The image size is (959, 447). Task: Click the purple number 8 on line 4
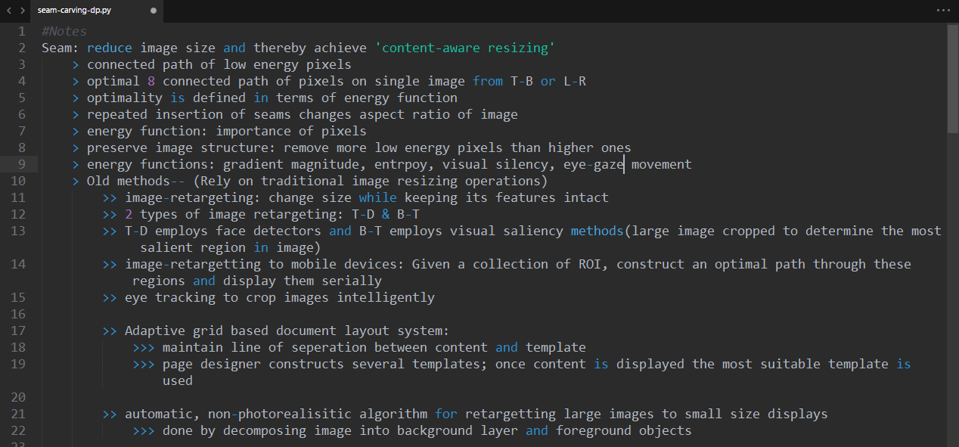151,81
